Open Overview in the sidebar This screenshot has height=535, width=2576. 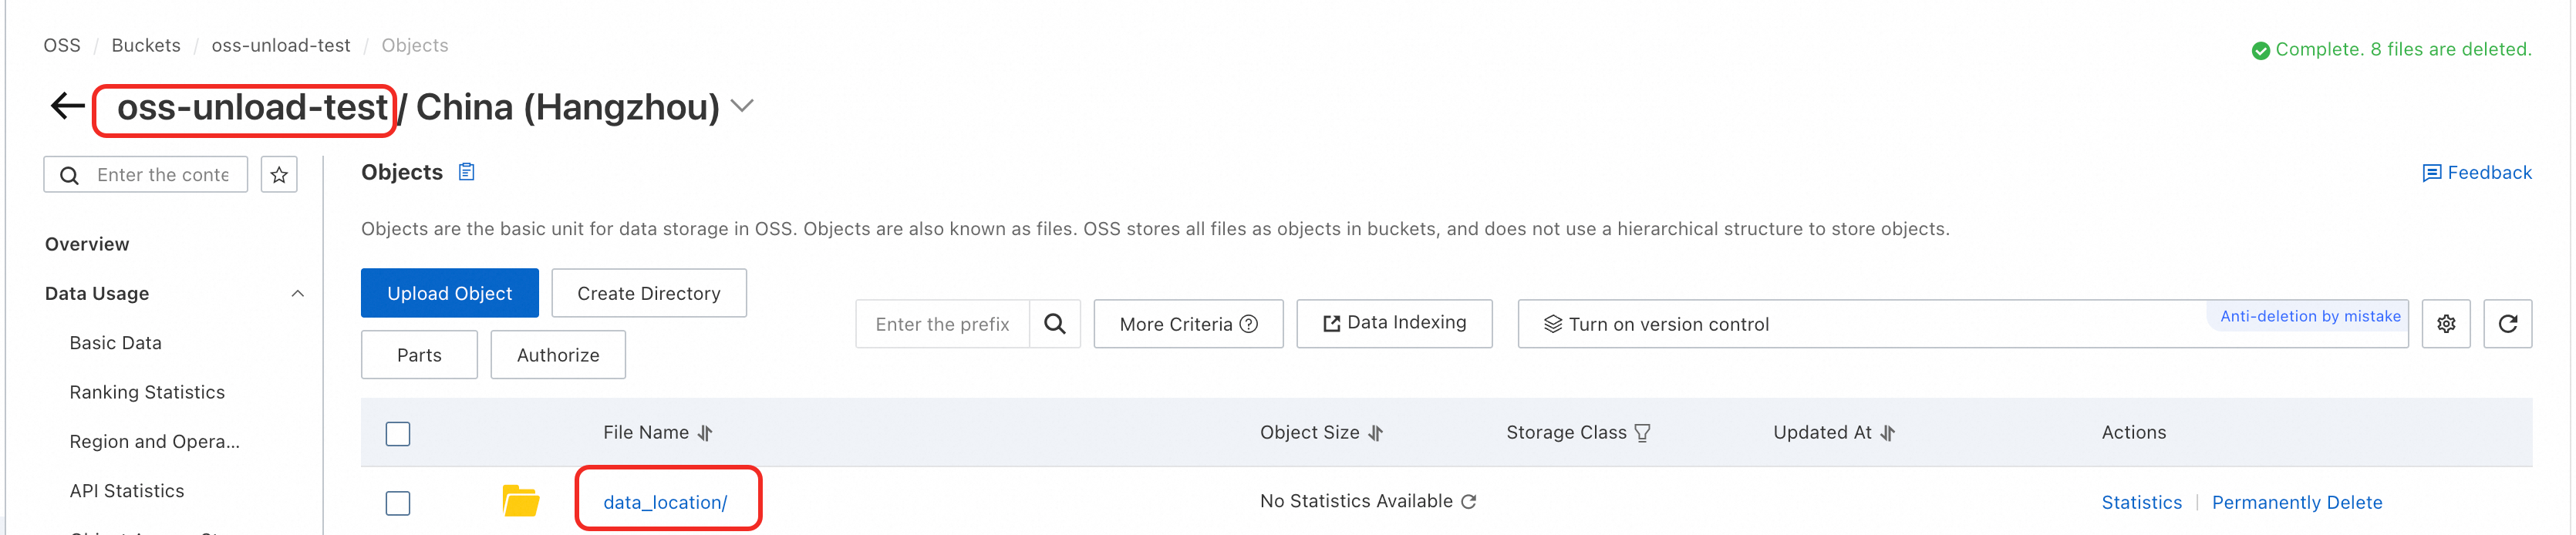pos(87,244)
